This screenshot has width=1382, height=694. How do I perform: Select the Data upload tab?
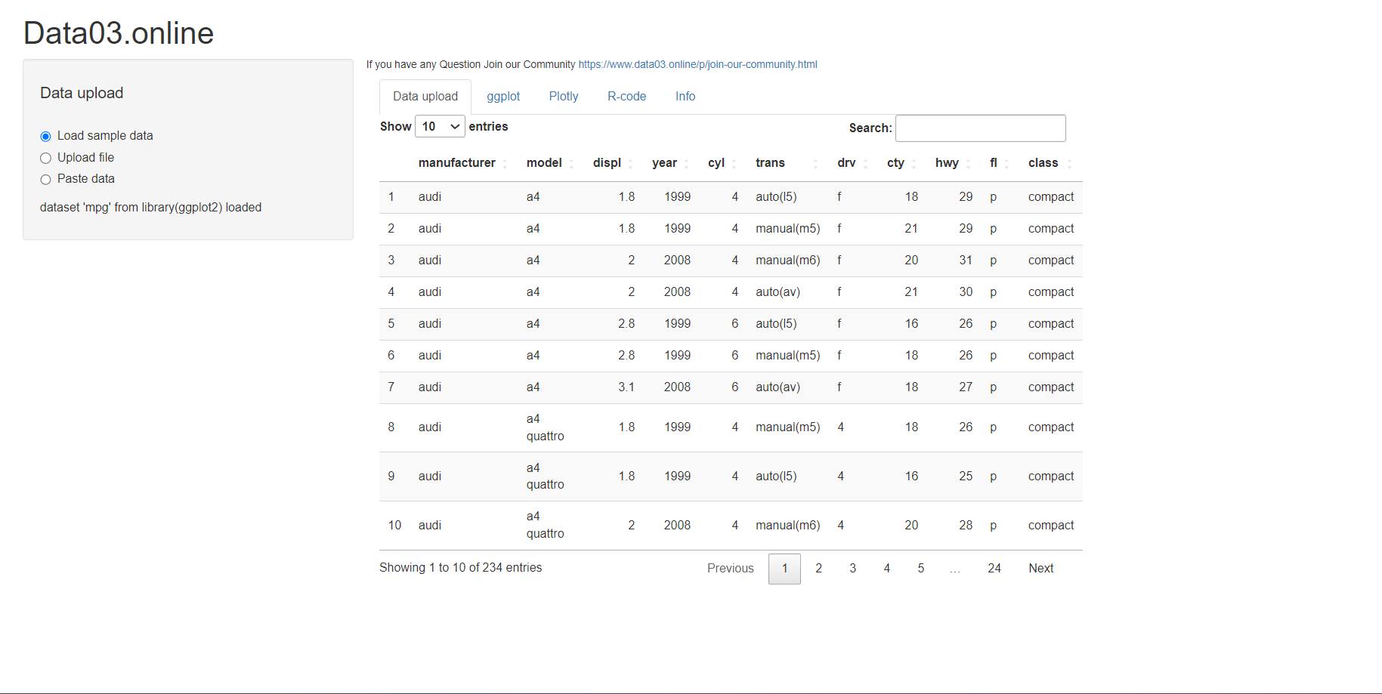(x=425, y=97)
